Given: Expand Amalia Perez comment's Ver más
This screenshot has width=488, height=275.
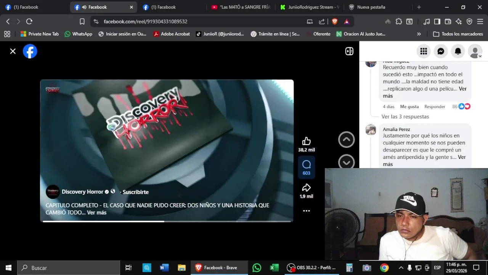Looking at the screenshot, I should pos(424,161).
